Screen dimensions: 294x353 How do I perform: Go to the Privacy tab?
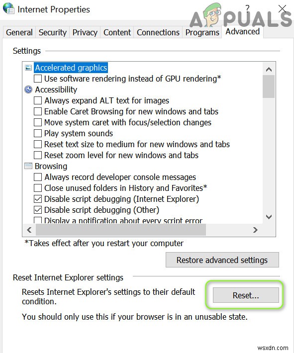pyautogui.click(x=85, y=32)
